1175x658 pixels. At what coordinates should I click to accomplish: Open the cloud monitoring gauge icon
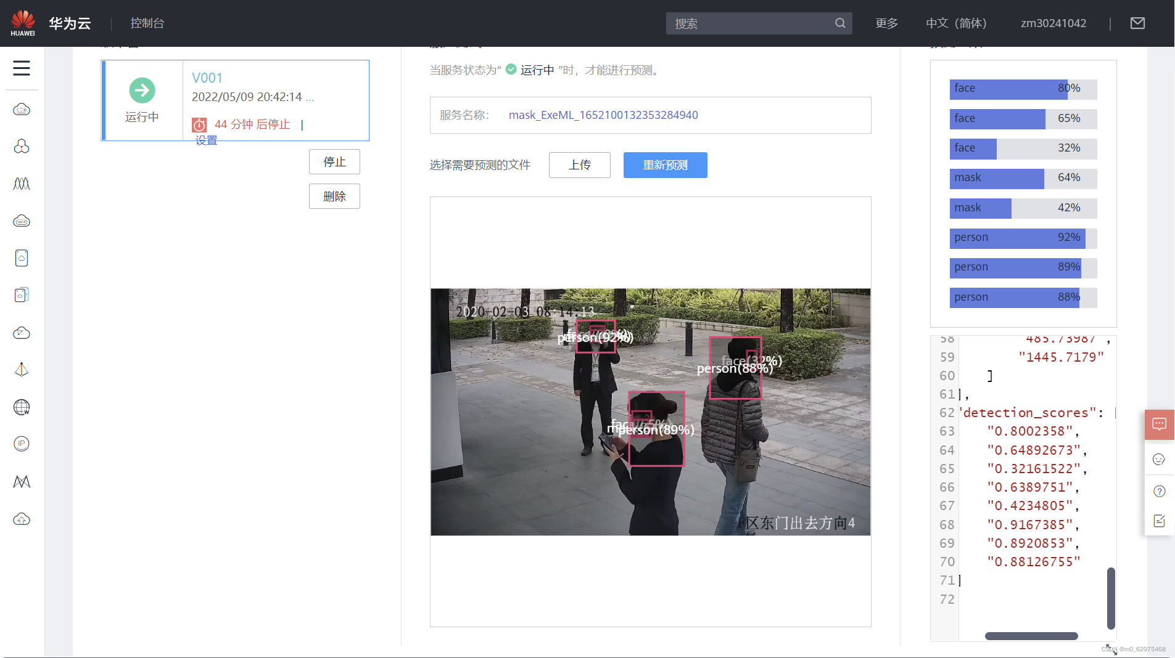22,333
